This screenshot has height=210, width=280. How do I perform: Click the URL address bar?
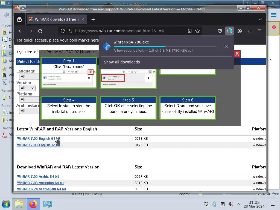tap(130, 31)
